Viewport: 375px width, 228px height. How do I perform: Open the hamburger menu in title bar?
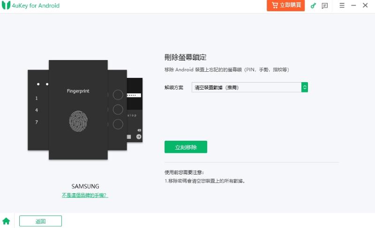pos(342,5)
